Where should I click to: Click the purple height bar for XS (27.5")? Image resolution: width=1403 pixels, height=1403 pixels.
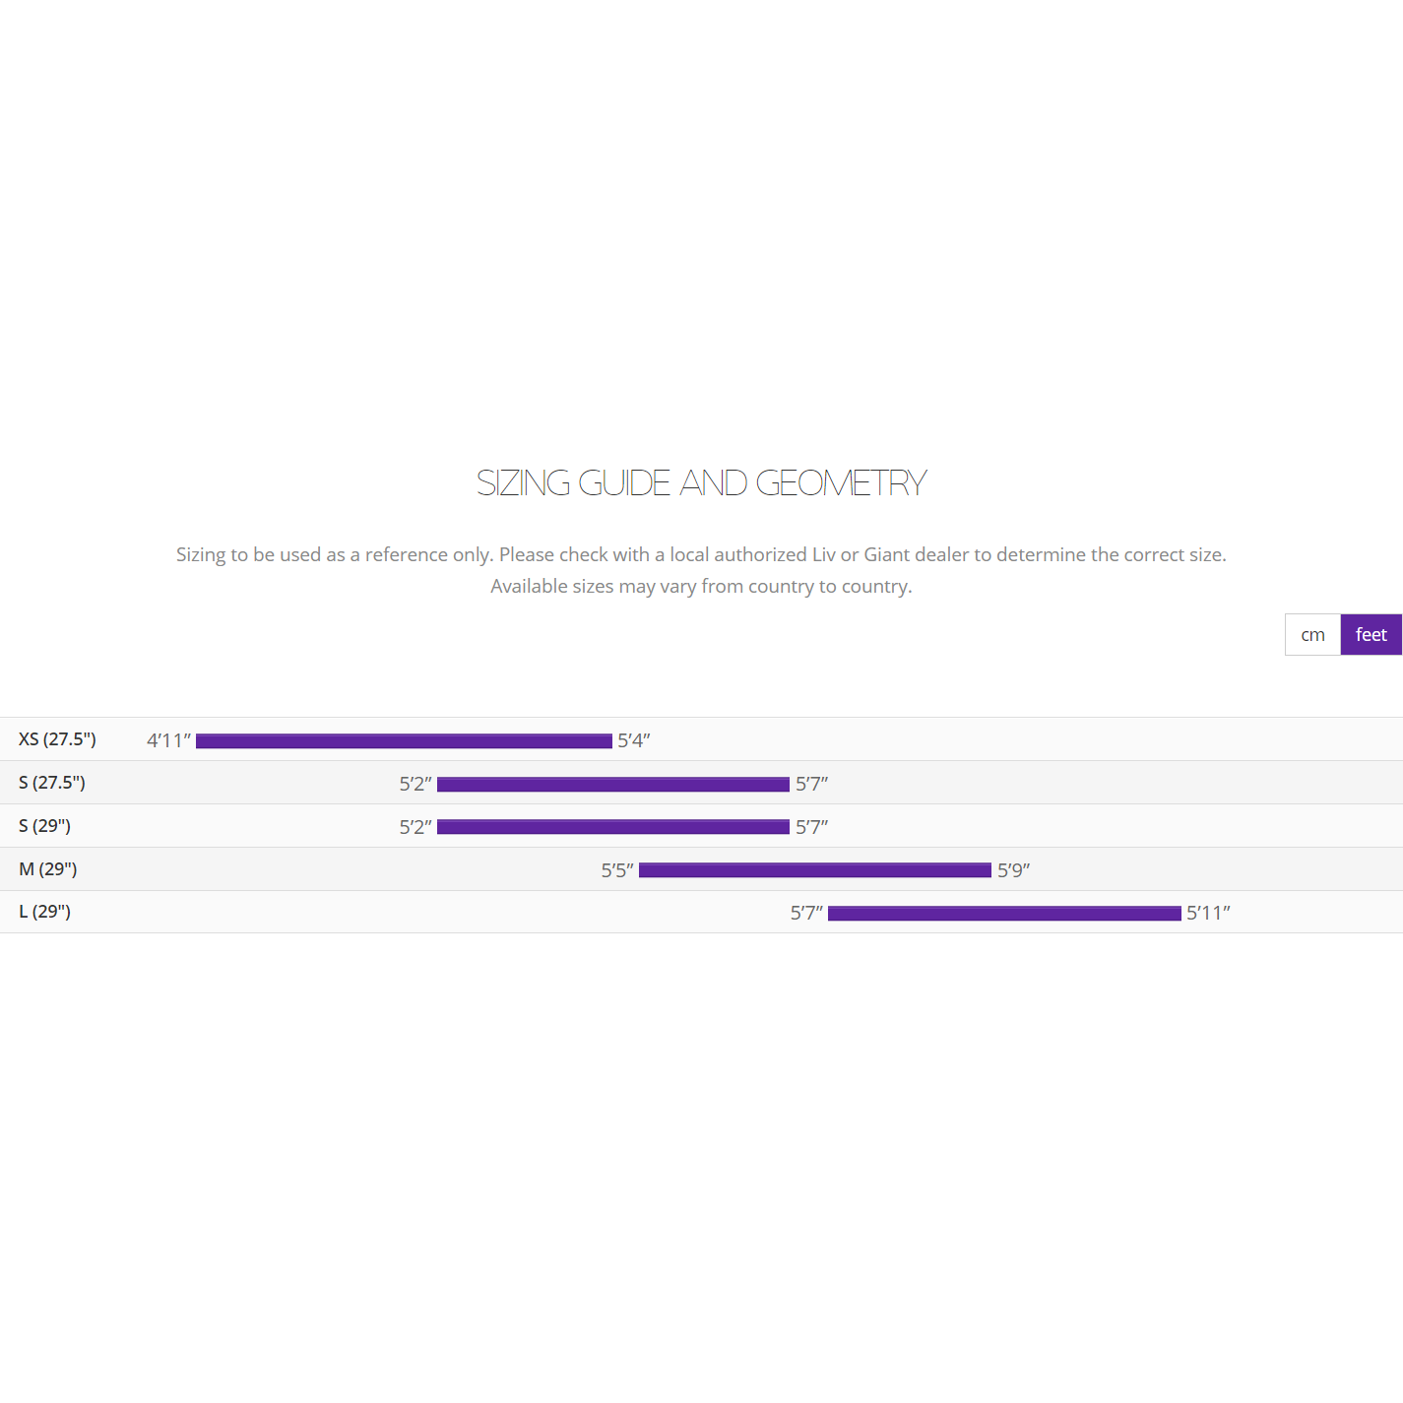pos(404,741)
